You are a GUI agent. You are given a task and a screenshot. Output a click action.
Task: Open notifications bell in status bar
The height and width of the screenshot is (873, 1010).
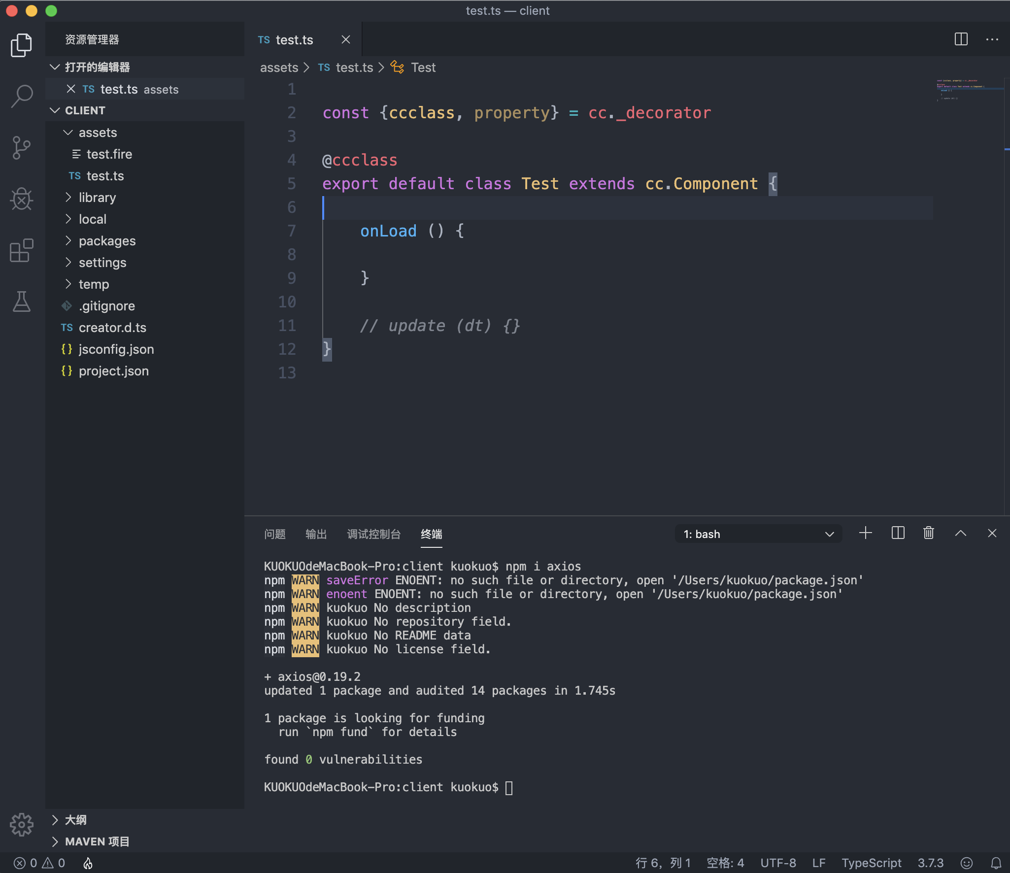[996, 863]
